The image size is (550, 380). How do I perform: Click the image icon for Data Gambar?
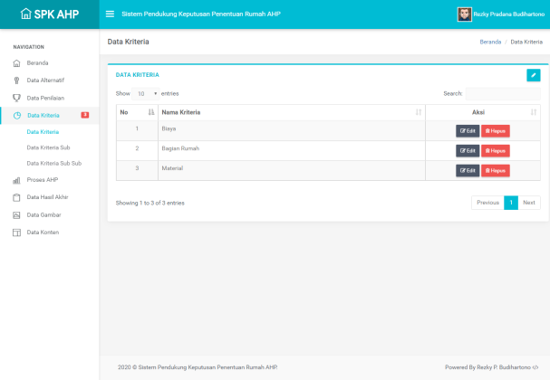(x=16, y=214)
